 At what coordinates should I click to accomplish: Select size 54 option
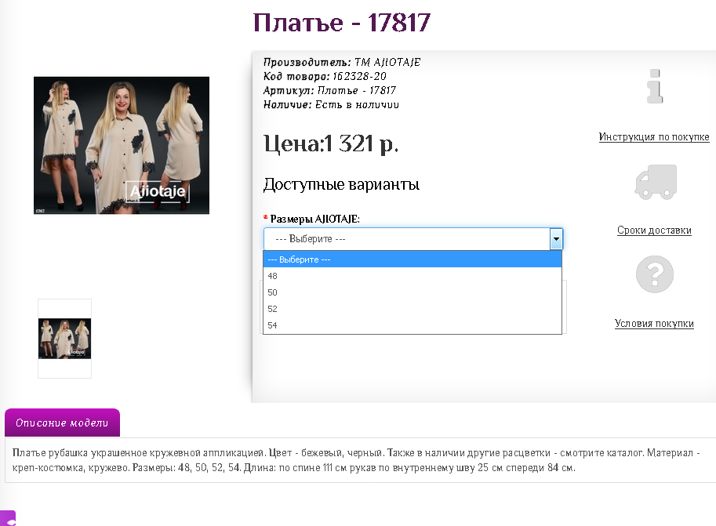[x=412, y=325]
